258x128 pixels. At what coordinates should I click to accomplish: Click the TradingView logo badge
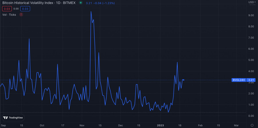pos(13,118)
